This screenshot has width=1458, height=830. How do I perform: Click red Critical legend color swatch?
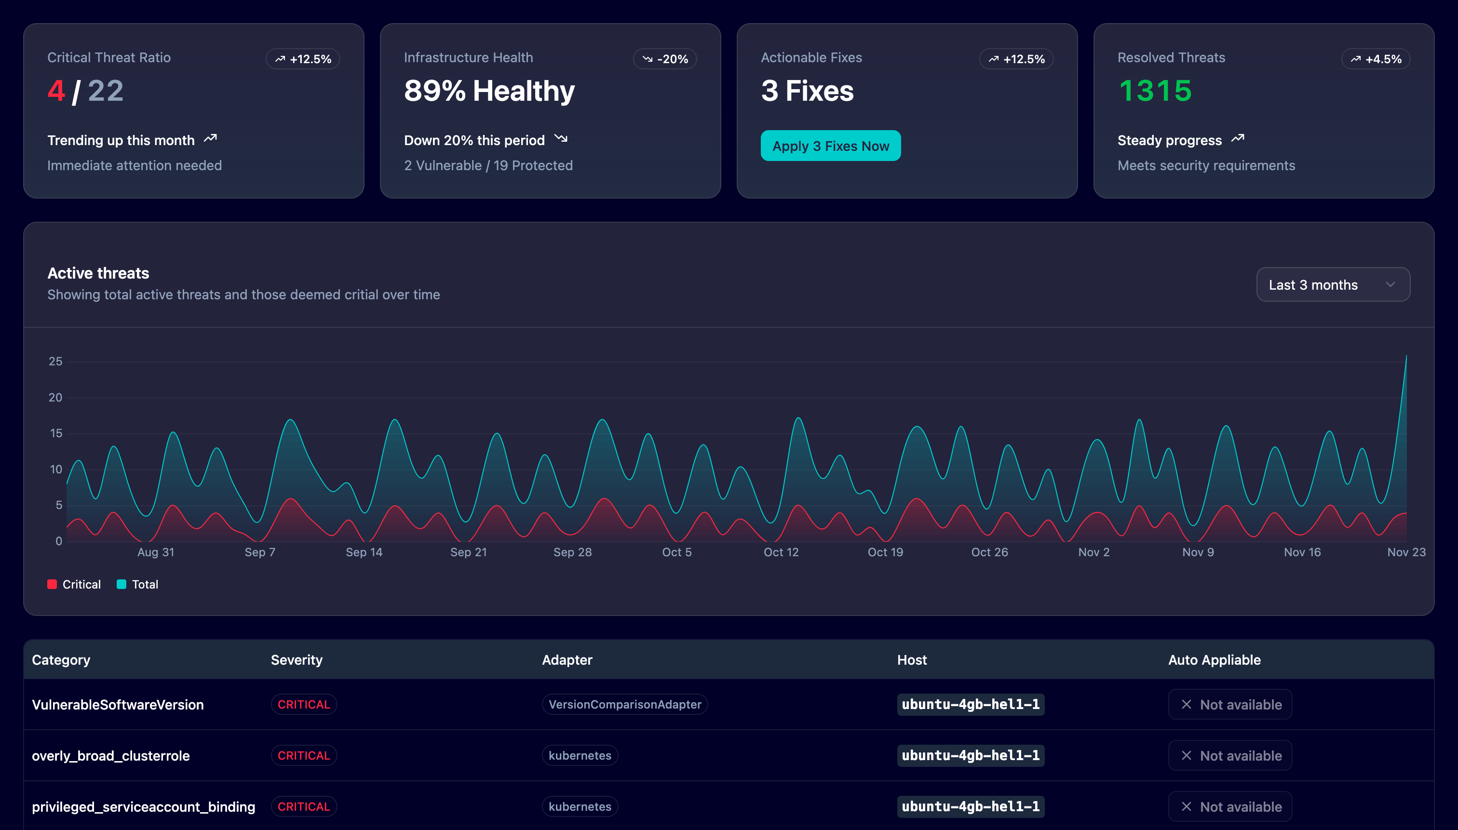pyautogui.click(x=52, y=584)
